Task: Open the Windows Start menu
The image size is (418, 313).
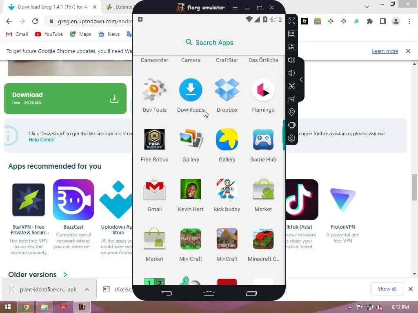Action: [x=8, y=307]
